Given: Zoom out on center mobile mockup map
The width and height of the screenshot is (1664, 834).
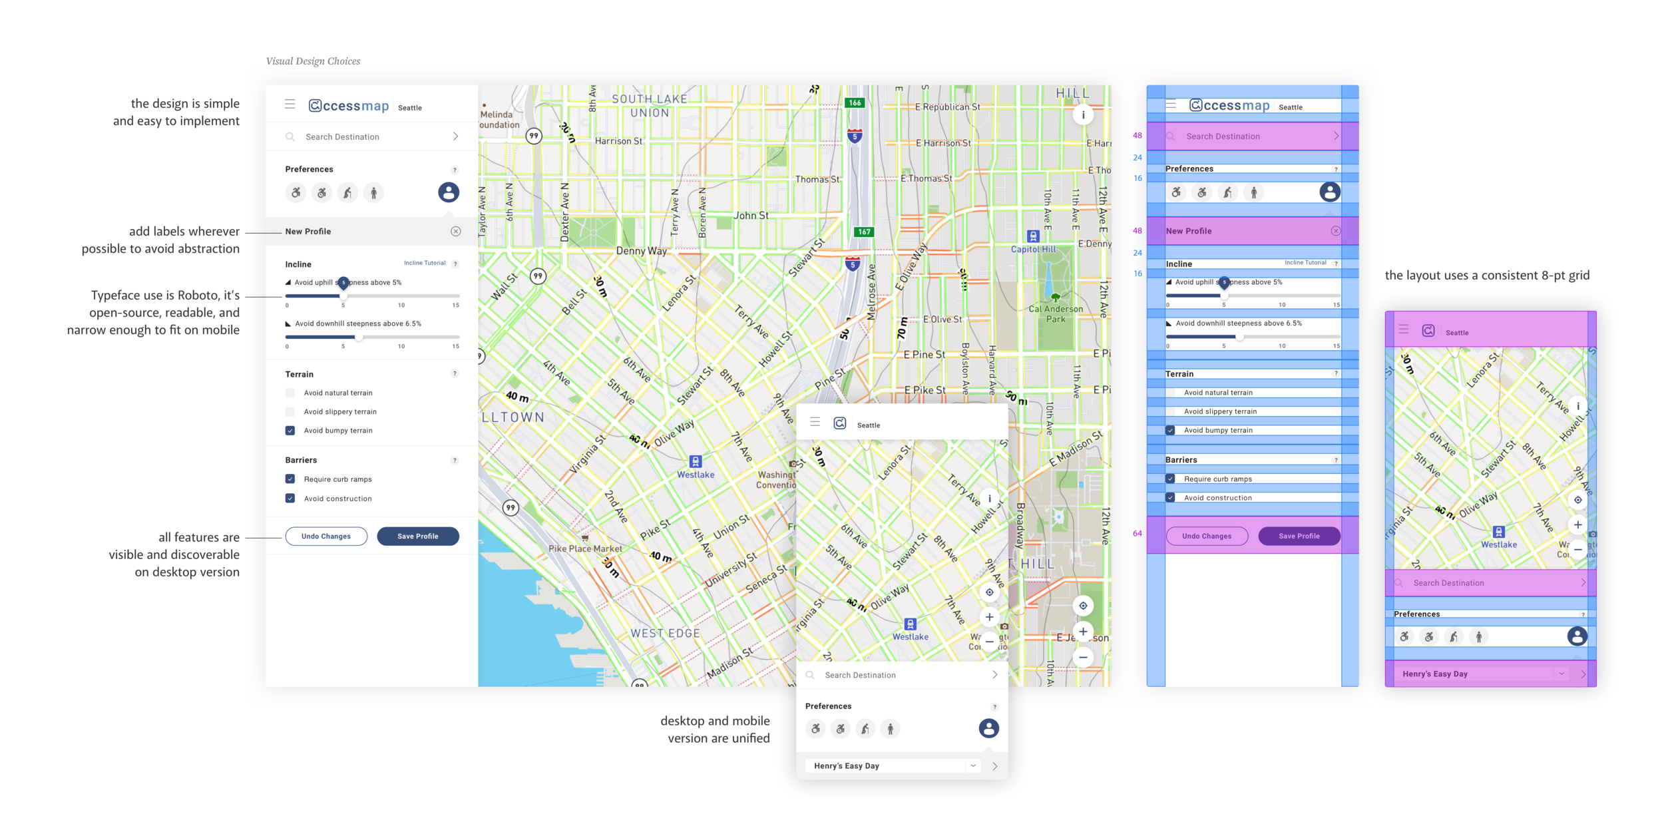Looking at the screenshot, I should click(x=990, y=642).
